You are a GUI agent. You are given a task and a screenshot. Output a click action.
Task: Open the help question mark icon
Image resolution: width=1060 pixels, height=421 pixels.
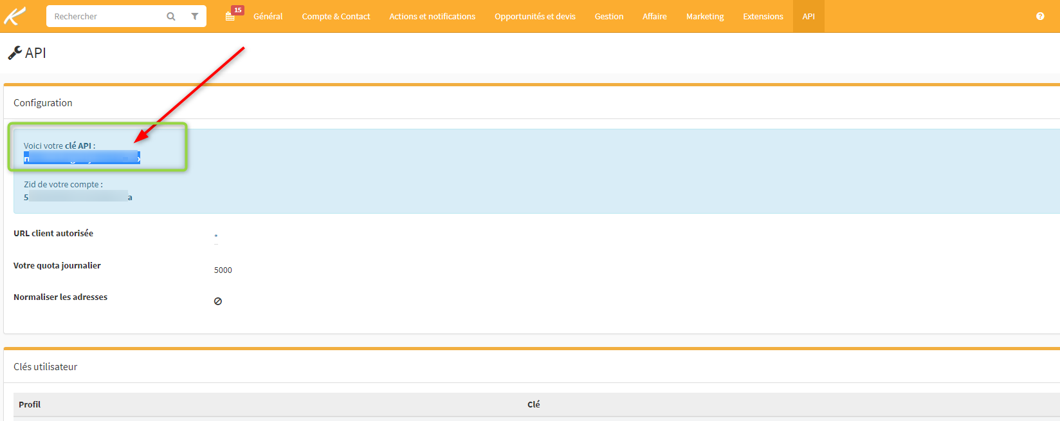(x=1040, y=16)
